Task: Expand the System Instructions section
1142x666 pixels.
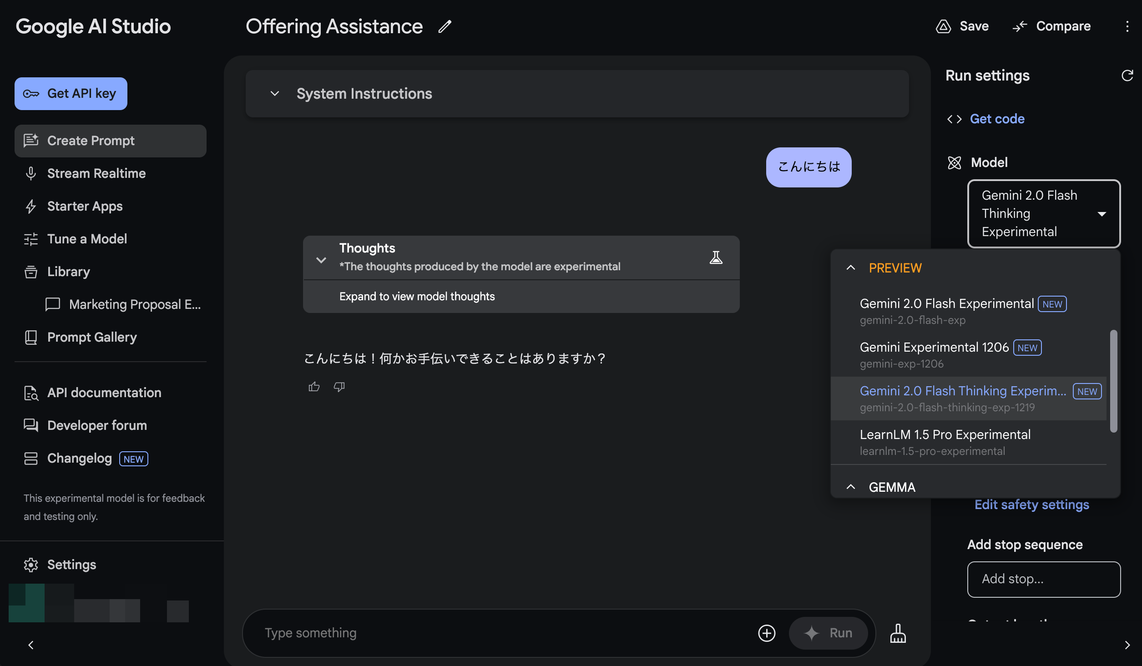Action: pos(275,94)
